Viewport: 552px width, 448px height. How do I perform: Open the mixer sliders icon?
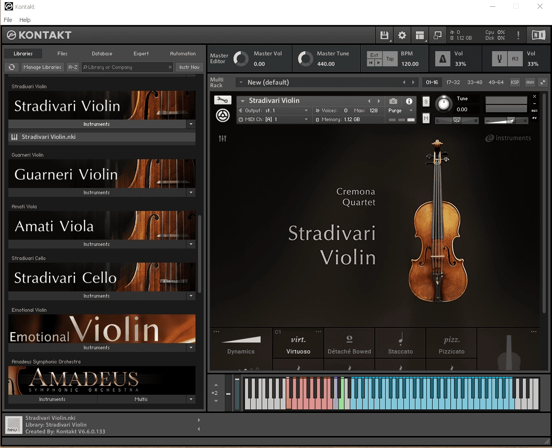point(222,138)
